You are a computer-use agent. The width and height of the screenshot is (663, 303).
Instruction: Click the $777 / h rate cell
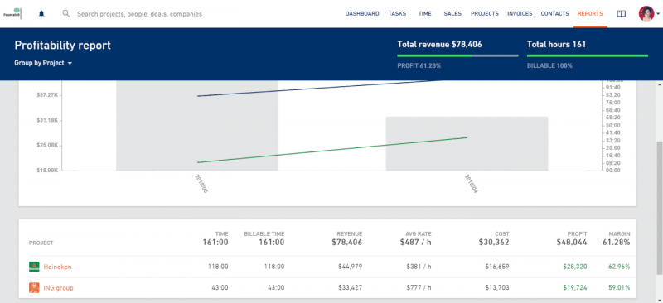point(419,288)
